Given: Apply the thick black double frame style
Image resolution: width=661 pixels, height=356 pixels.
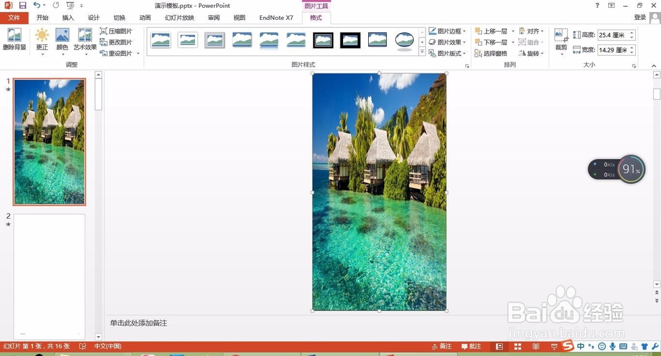Looking at the screenshot, I should (323, 40).
